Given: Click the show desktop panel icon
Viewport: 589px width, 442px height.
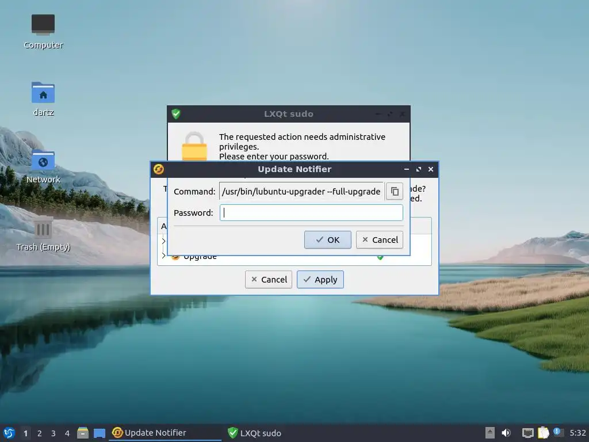Looking at the screenshot, I should pyautogui.click(x=99, y=433).
